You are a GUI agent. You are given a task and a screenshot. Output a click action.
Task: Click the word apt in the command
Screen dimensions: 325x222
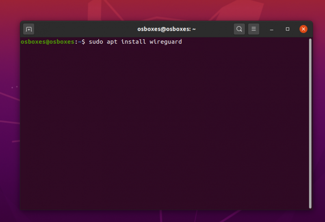click(x=112, y=42)
